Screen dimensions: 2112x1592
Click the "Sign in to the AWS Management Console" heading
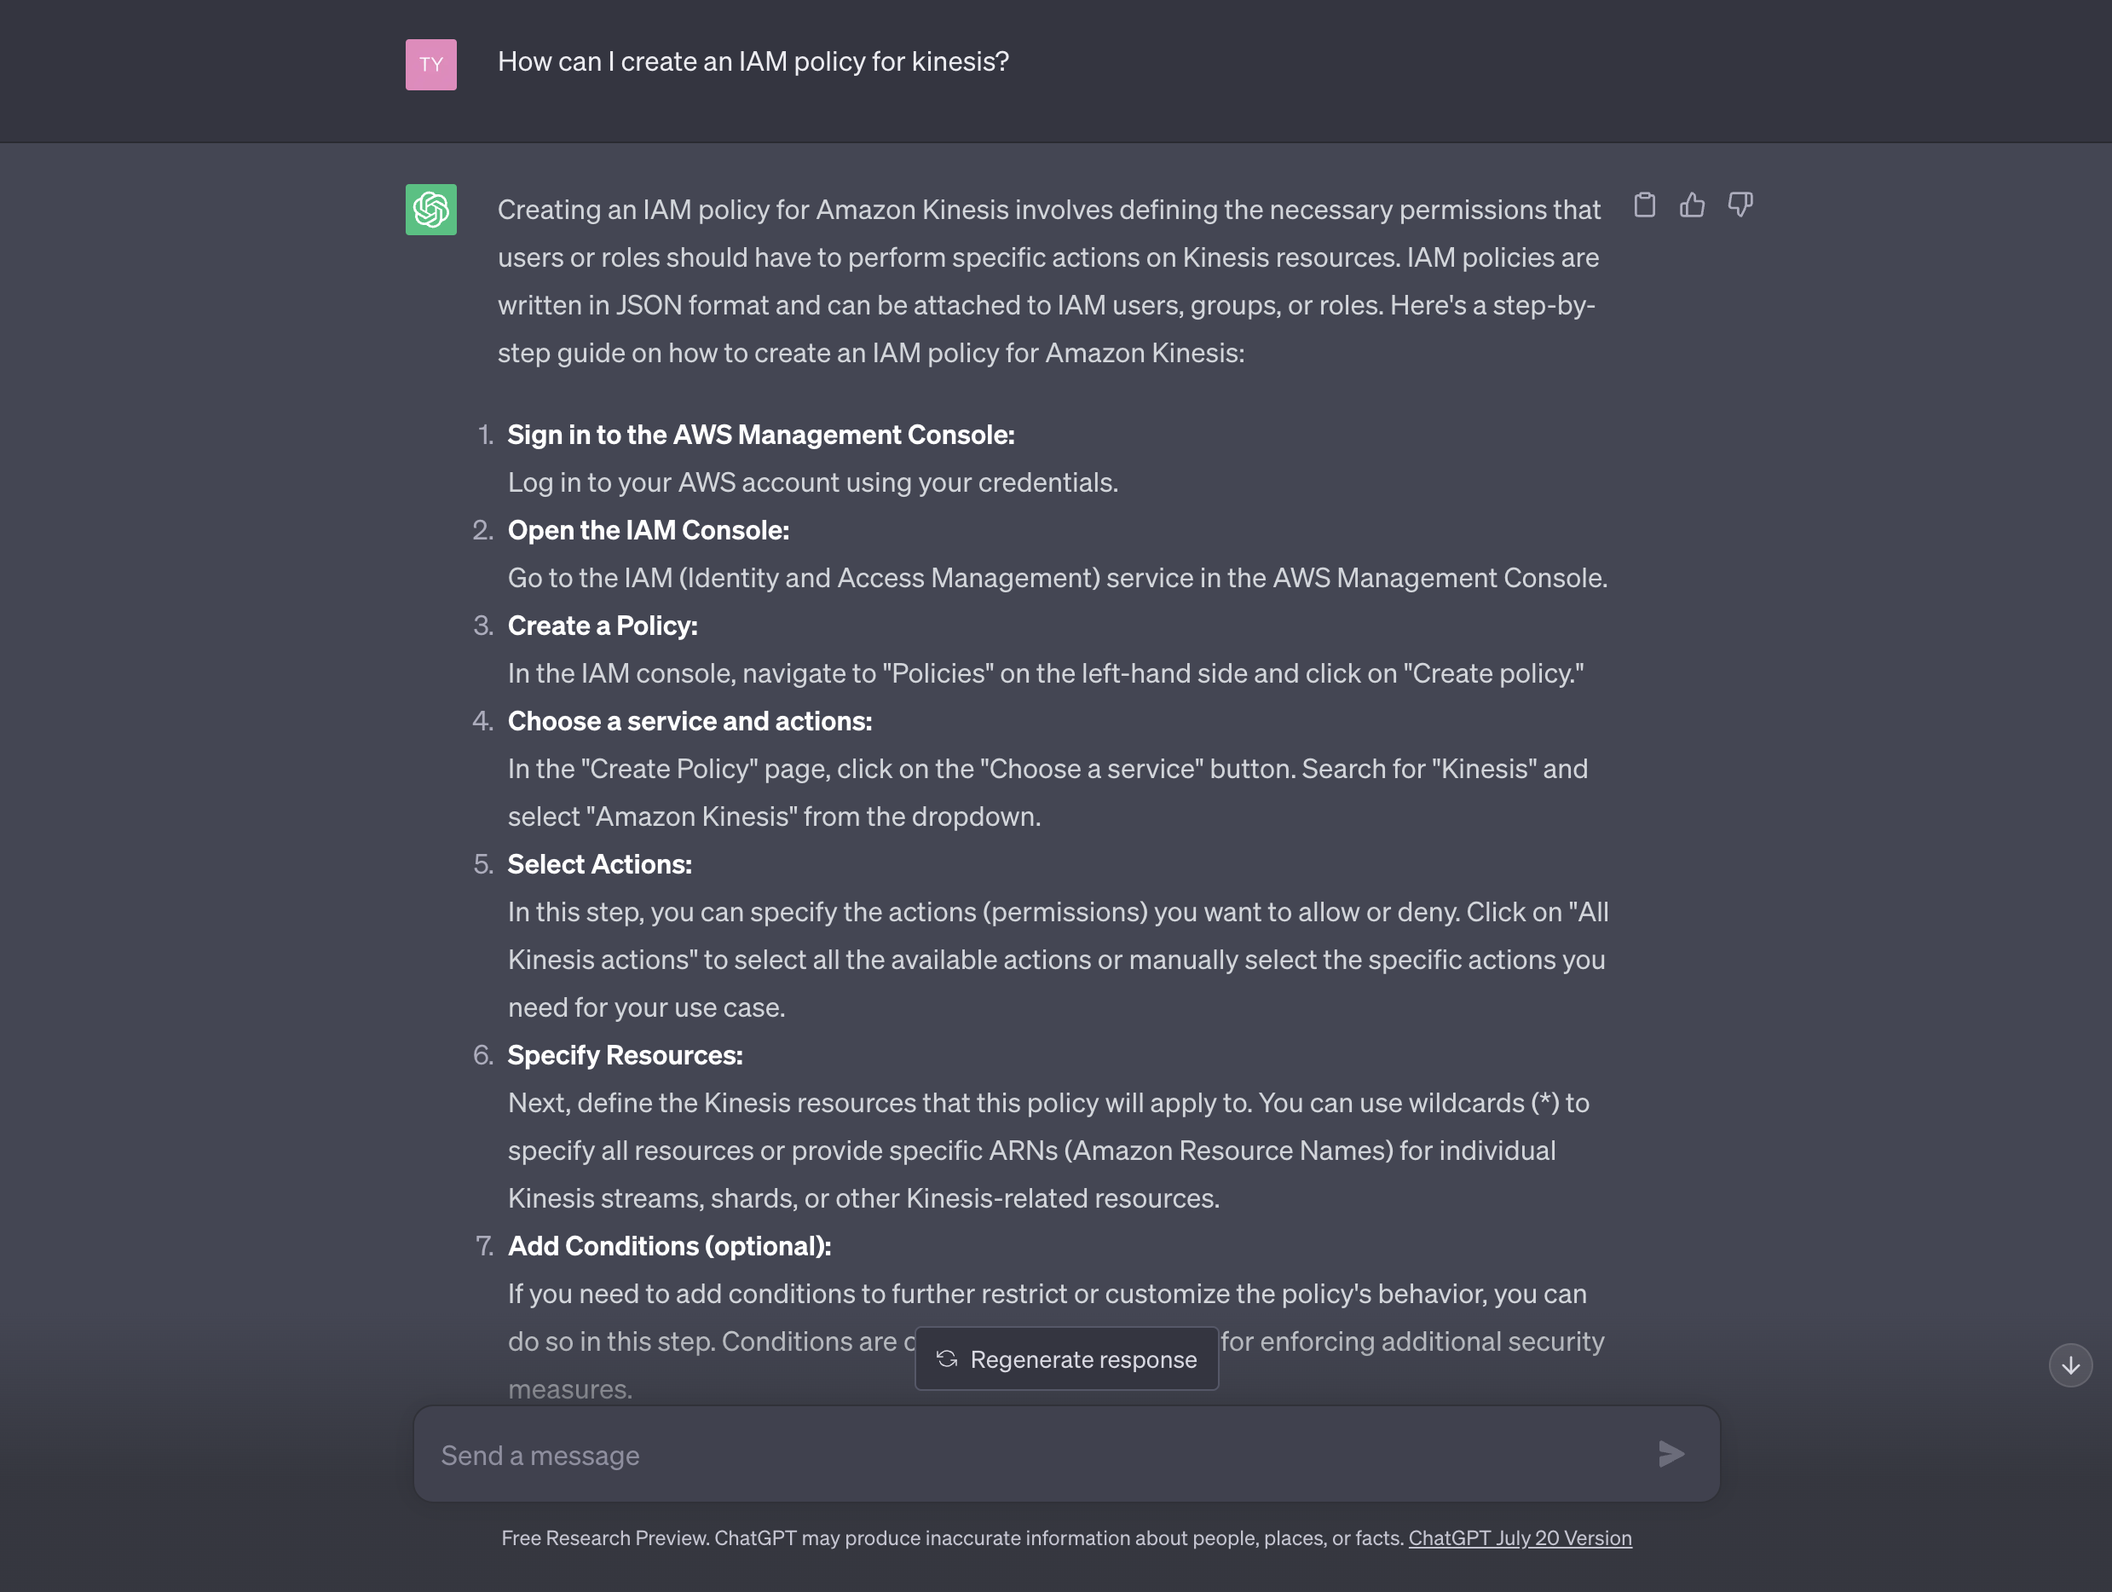coord(760,435)
